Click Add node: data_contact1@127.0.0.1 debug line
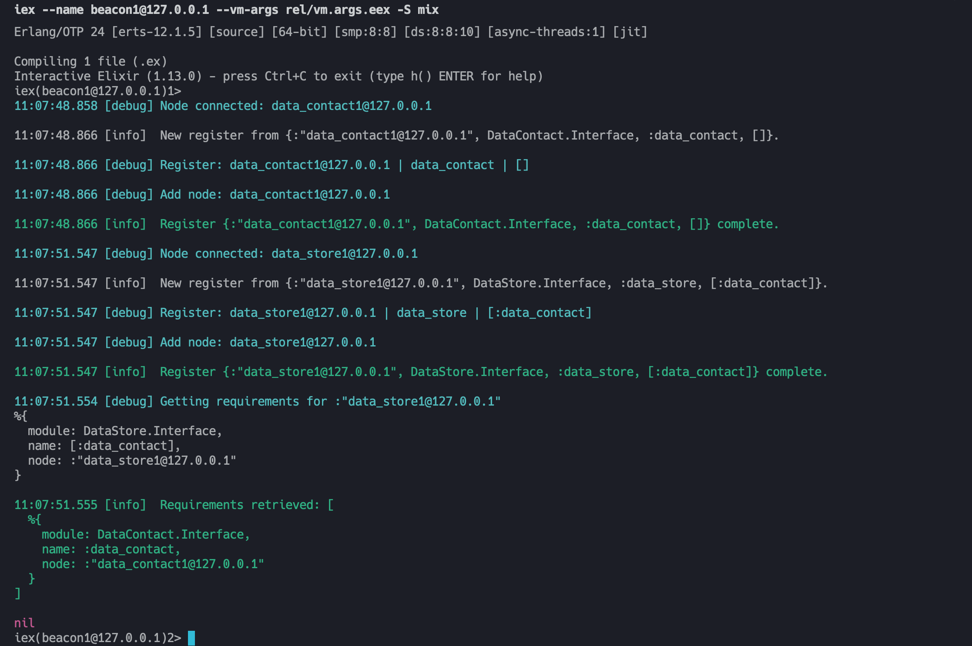Image resolution: width=972 pixels, height=646 pixels. [202, 194]
